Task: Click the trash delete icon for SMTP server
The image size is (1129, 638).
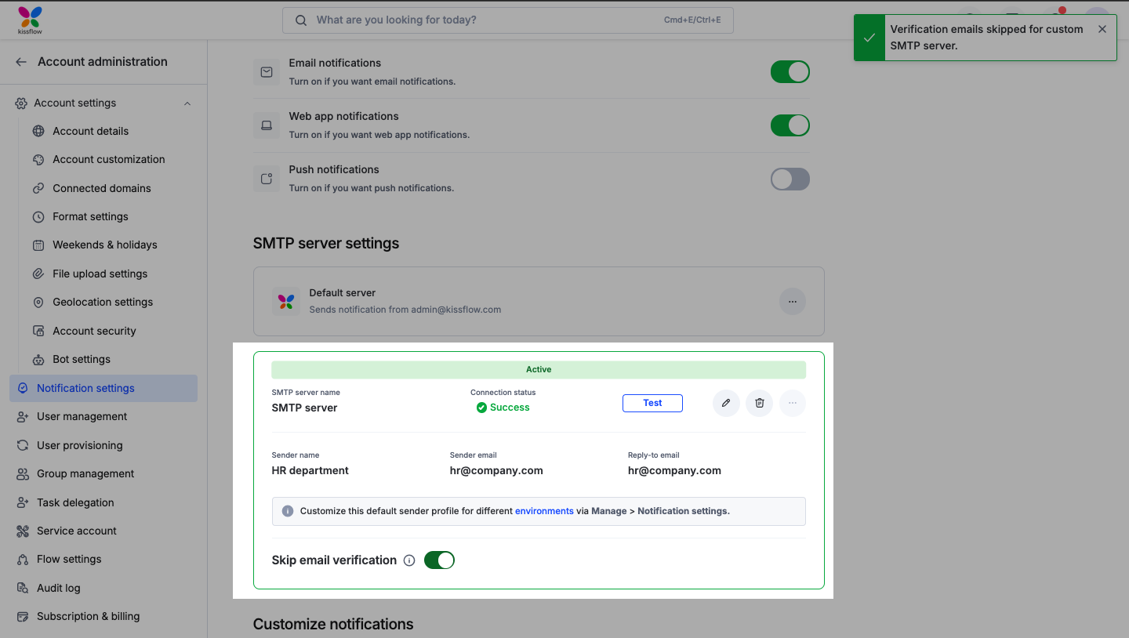Action: tap(759, 403)
